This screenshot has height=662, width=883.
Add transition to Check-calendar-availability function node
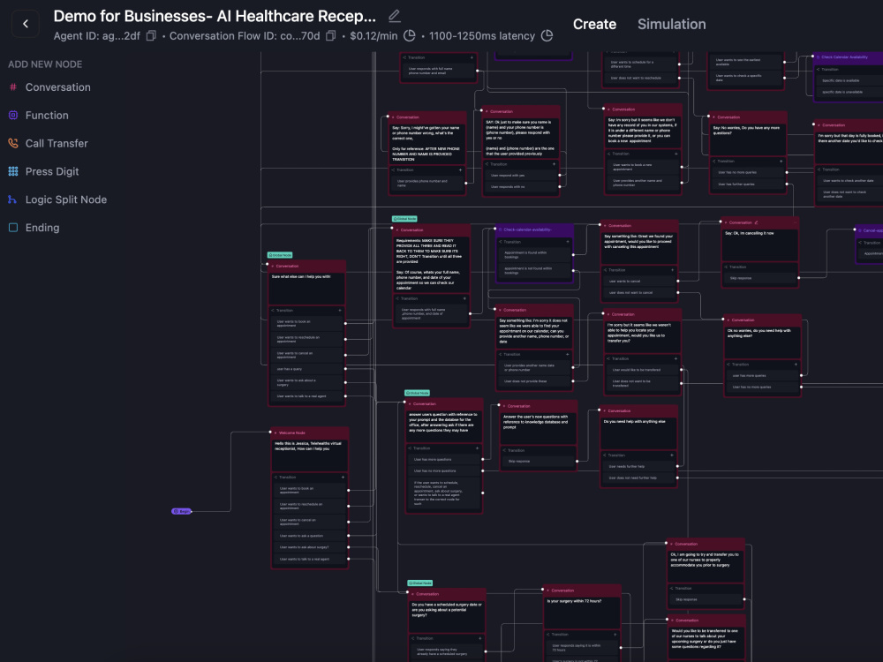click(x=568, y=242)
